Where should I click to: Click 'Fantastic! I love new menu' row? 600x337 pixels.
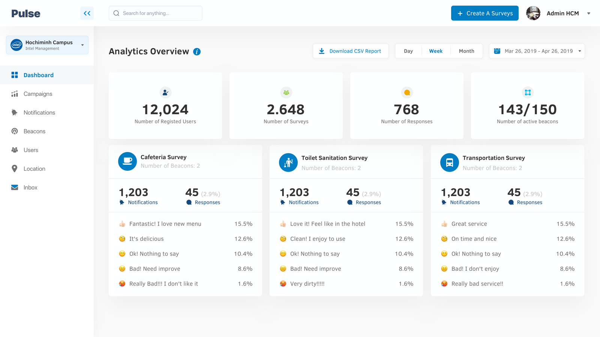[x=186, y=224]
